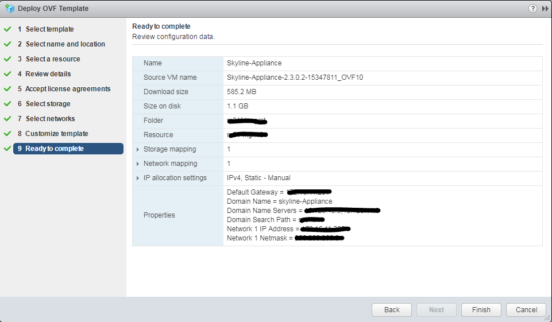Click Source VM name value Skyline-Appliance-2.3.0.2-15347811_OVF10
Image resolution: width=552 pixels, height=322 pixels.
[x=295, y=77]
